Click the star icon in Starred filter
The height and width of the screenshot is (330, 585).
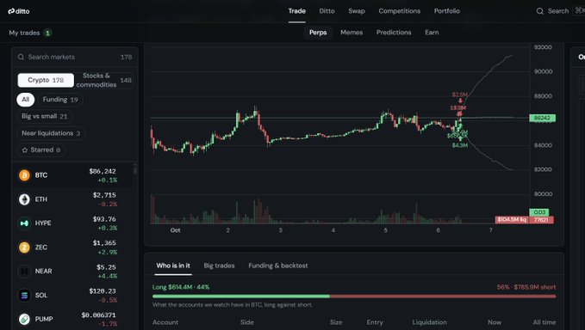click(x=25, y=150)
